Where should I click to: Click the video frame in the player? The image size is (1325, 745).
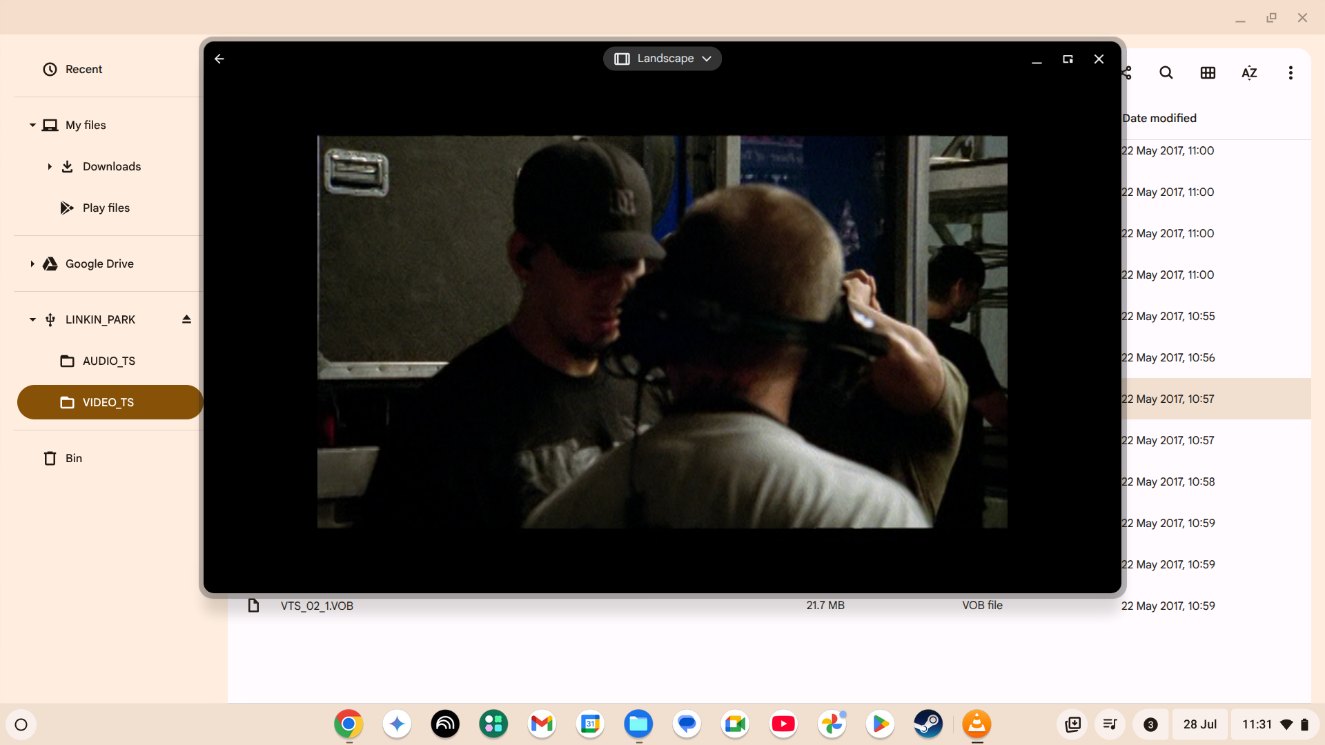pyautogui.click(x=662, y=332)
